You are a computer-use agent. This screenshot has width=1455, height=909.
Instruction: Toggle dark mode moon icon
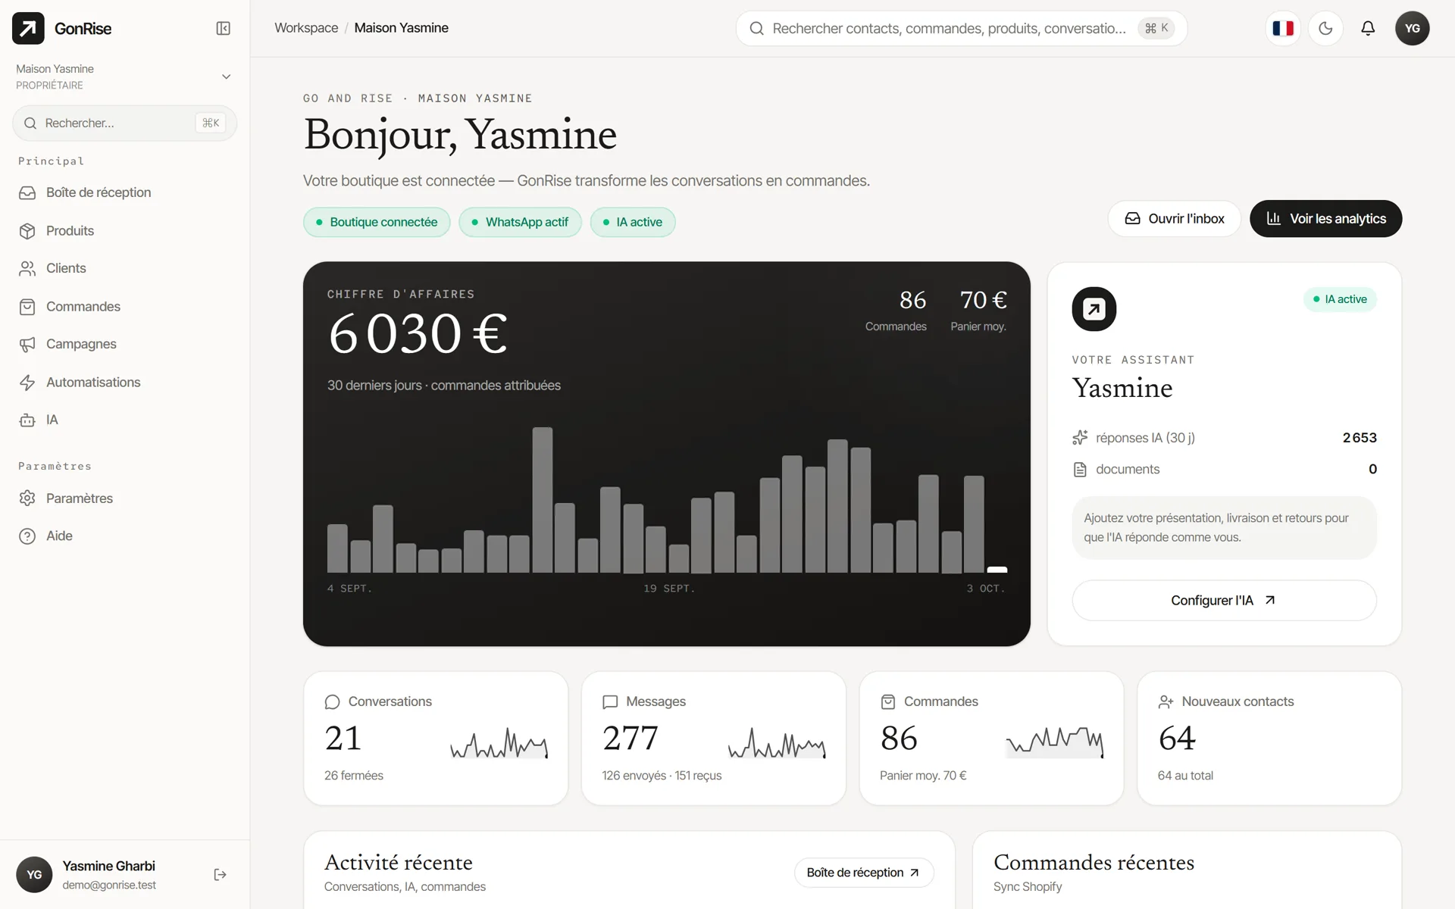[x=1325, y=28]
